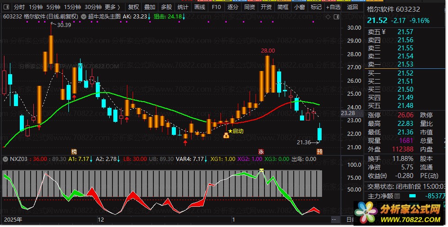
Task: Switch to 分时 intraday view
Action: pos(19,7)
